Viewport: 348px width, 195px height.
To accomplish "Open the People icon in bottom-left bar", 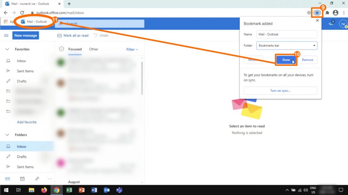I will (x=37, y=179).
